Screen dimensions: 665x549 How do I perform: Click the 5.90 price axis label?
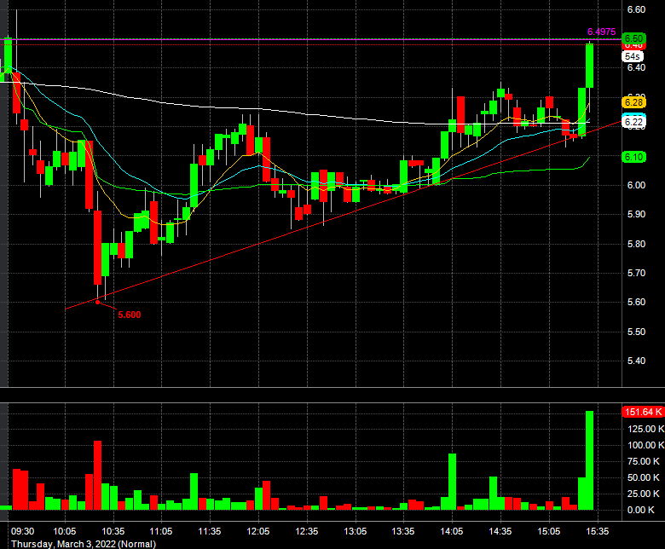point(636,214)
